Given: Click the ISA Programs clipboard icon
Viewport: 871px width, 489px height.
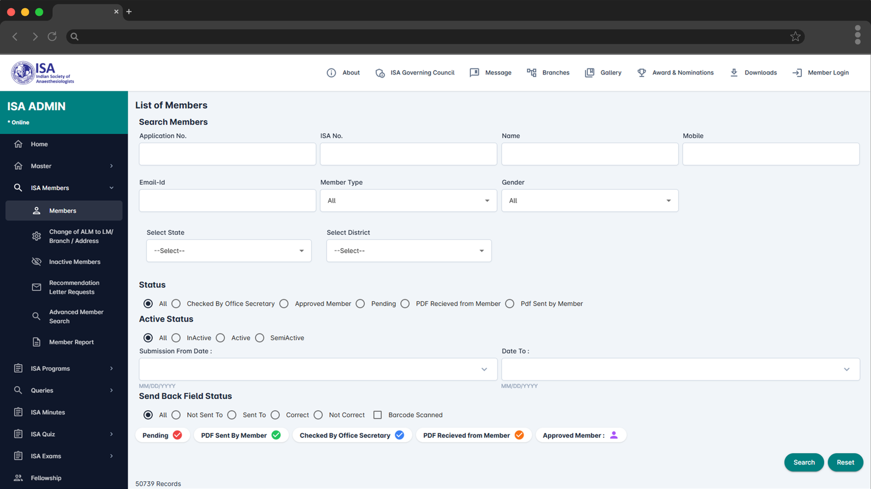Looking at the screenshot, I should 18,368.
